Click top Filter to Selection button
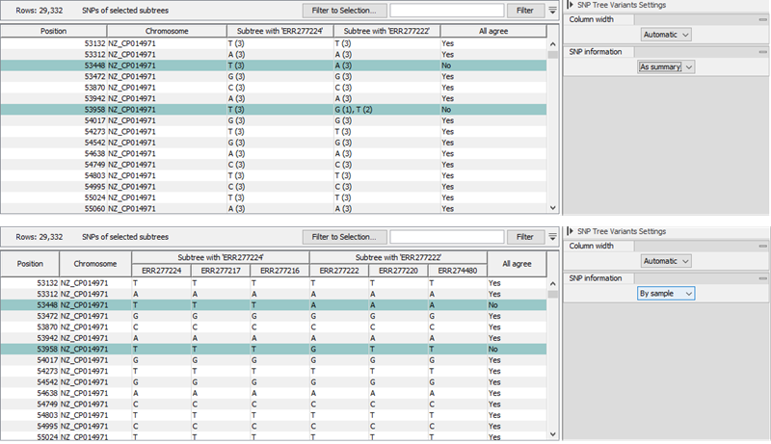This screenshot has height=444, width=771. (344, 11)
